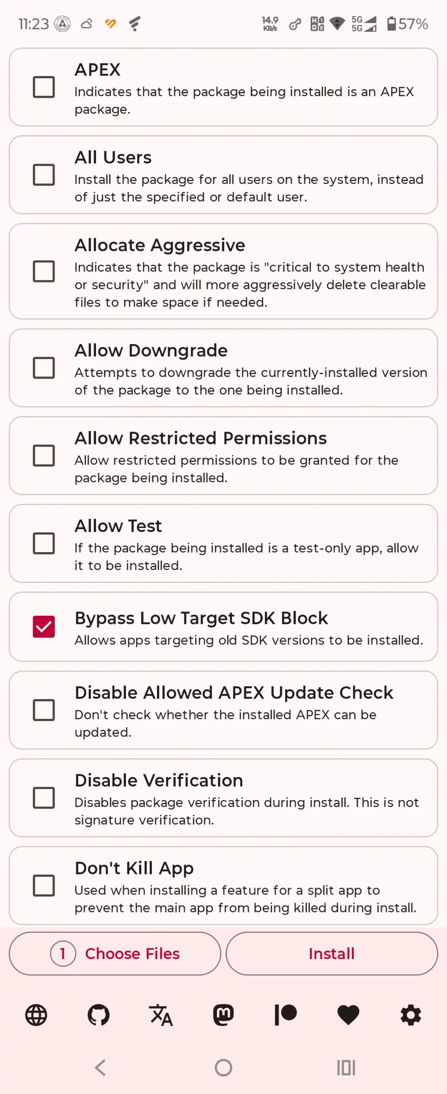Check the Allow Downgrade option

coord(44,368)
